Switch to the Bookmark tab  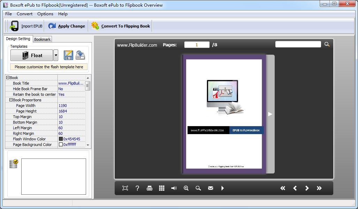point(42,39)
